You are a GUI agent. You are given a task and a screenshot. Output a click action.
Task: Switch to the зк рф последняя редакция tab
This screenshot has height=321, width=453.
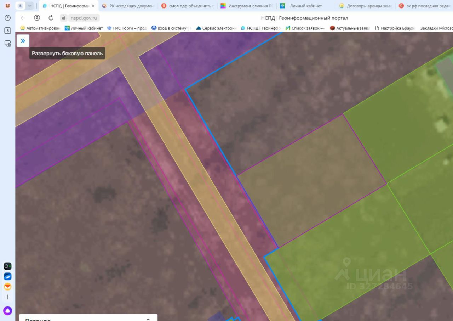pyautogui.click(x=425, y=6)
